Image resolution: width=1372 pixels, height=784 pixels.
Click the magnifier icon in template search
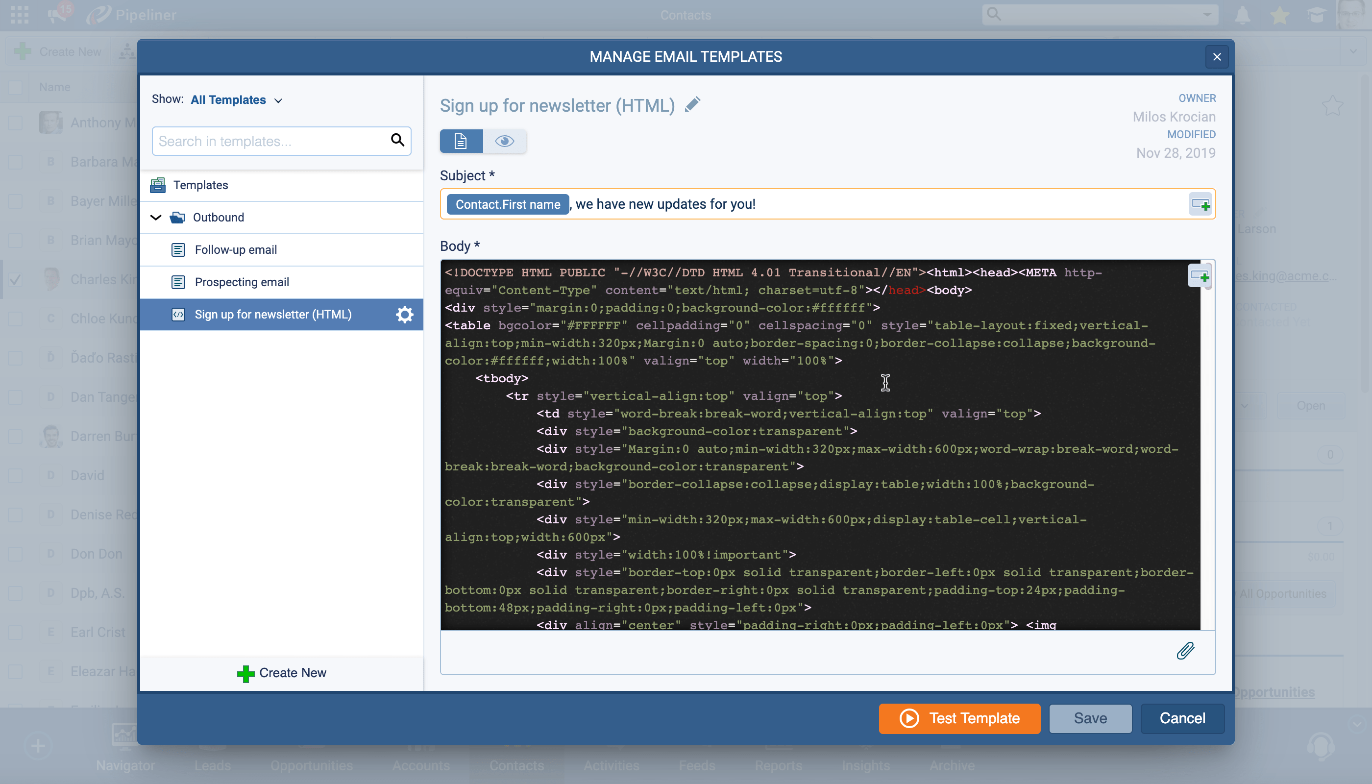(x=397, y=141)
